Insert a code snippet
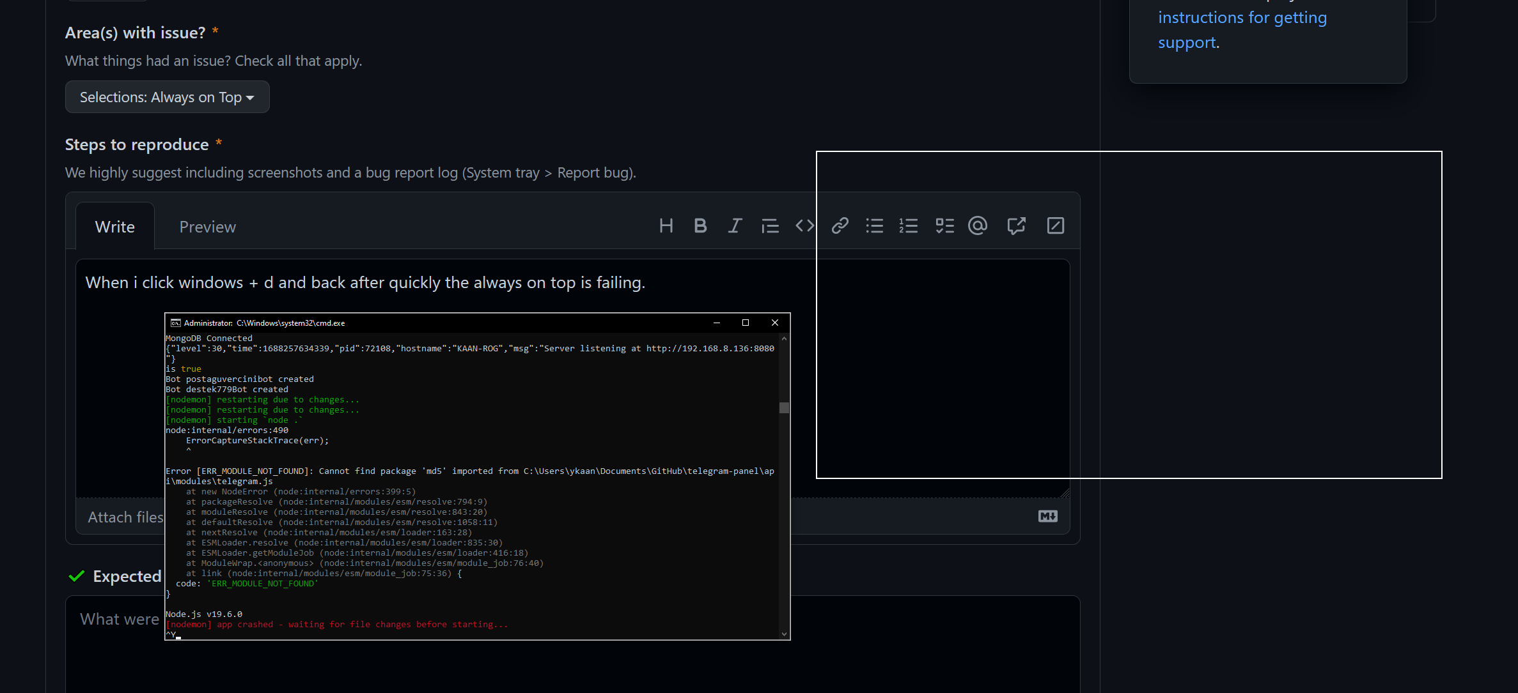The width and height of the screenshot is (1518, 693). [804, 225]
